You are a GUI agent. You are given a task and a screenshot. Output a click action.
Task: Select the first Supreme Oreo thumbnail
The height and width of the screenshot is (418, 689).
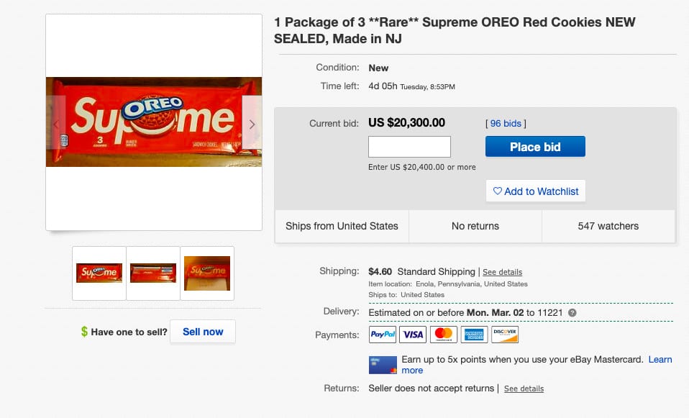point(99,273)
